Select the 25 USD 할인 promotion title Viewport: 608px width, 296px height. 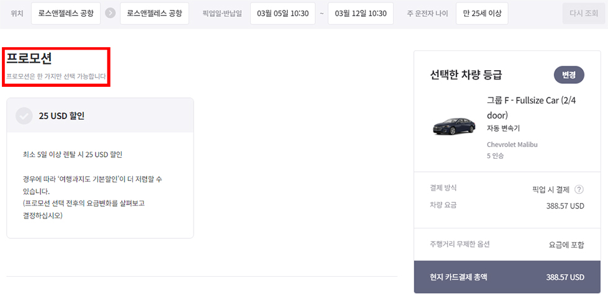tap(61, 115)
